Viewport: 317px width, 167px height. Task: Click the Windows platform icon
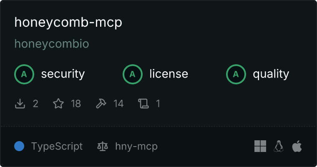(x=260, y=146)
